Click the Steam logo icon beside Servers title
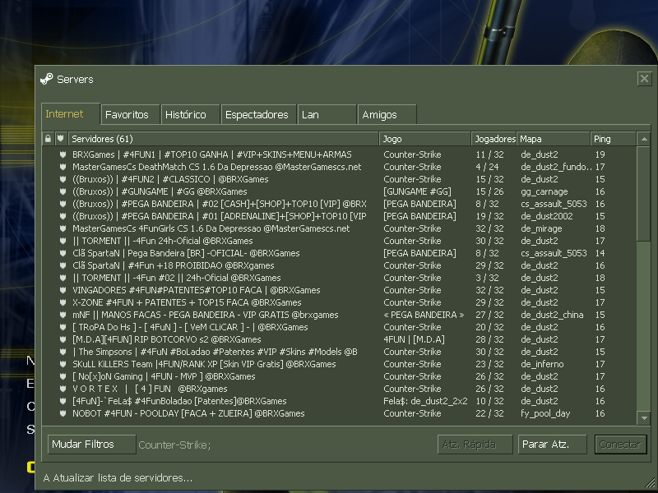 46,79
